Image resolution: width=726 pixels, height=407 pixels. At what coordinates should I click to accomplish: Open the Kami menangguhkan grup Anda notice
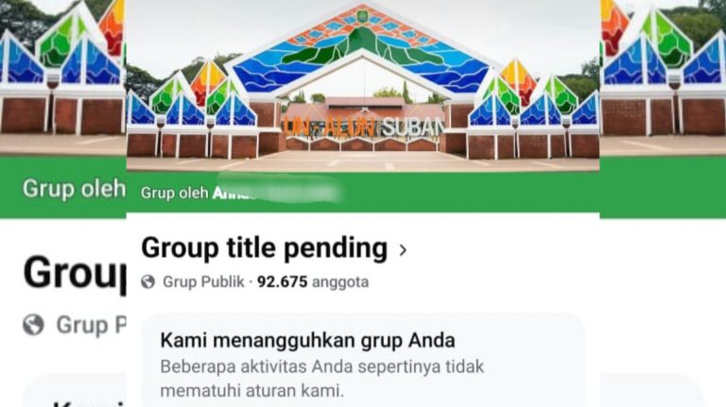(307, 340)
